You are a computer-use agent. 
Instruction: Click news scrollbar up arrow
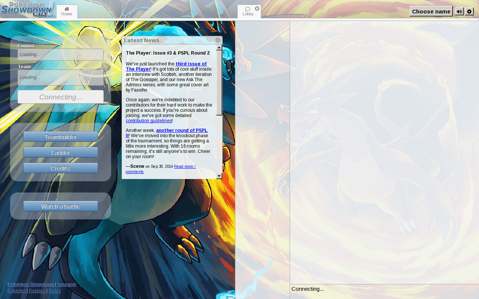[219, 47]
